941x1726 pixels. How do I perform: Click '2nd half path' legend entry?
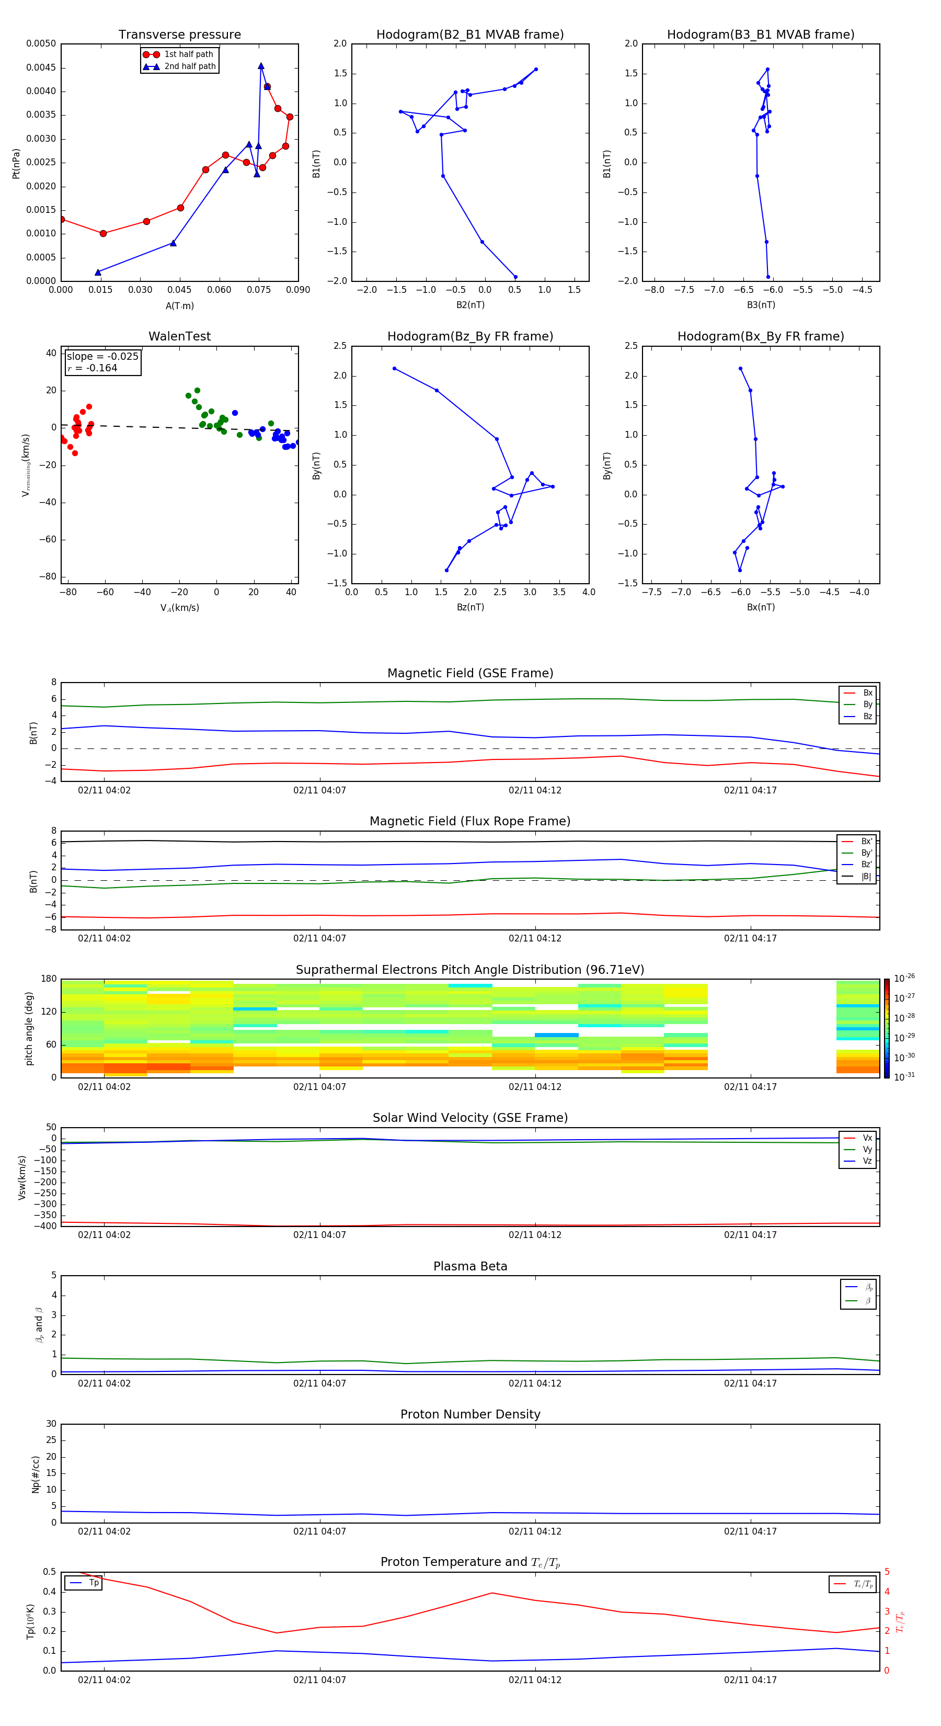click(x=179, y=66)
